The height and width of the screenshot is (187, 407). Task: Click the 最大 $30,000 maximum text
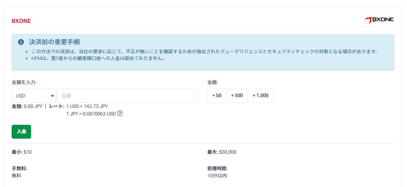tap(221, 152)
